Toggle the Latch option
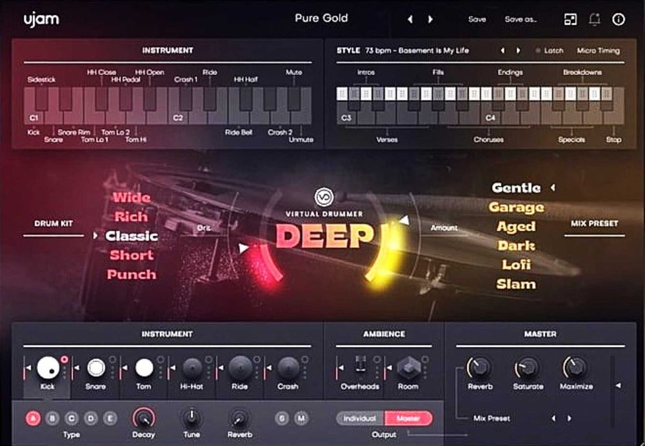 coord(550,50)
